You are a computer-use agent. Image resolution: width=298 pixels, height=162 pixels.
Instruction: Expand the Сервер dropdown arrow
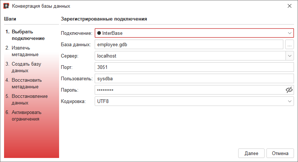[x=289, y=56]
